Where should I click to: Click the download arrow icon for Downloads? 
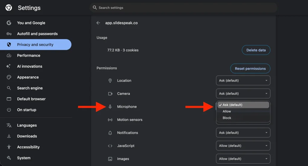[x=9, y=136]
